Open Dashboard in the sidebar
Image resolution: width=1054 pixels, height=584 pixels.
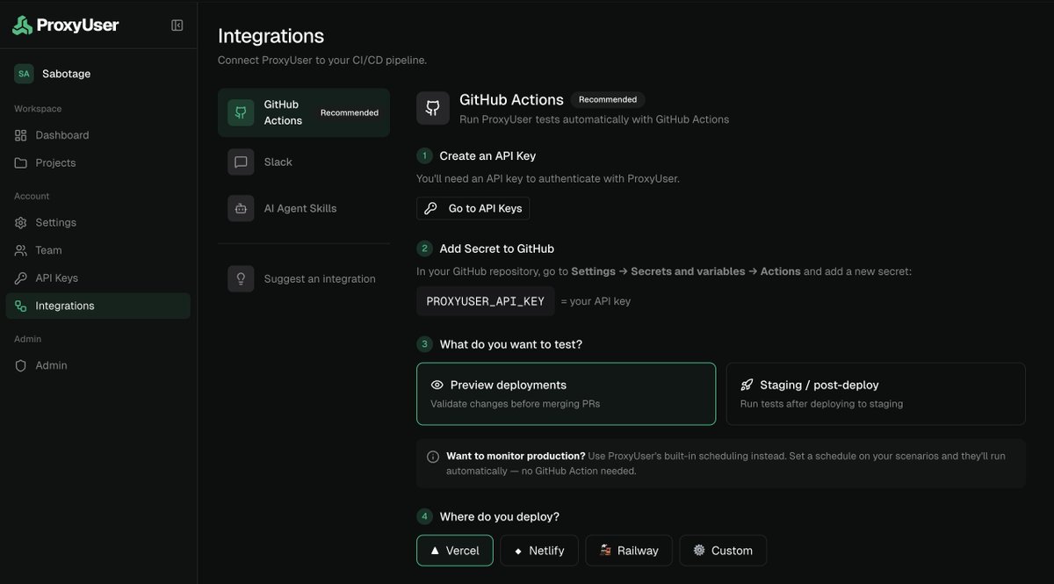pyautogui.click(x=98, y=135)
